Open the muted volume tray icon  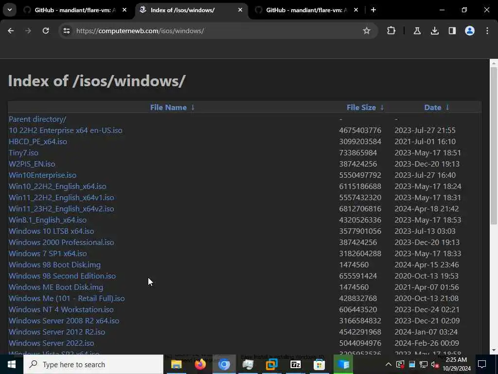click(x=435, y=364)
